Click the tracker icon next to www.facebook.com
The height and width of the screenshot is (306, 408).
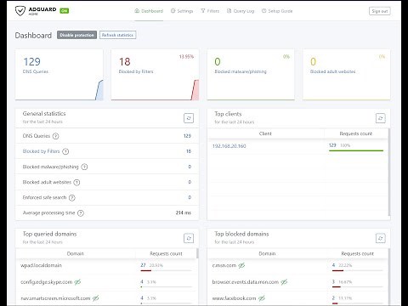click(x=262, y=298)
